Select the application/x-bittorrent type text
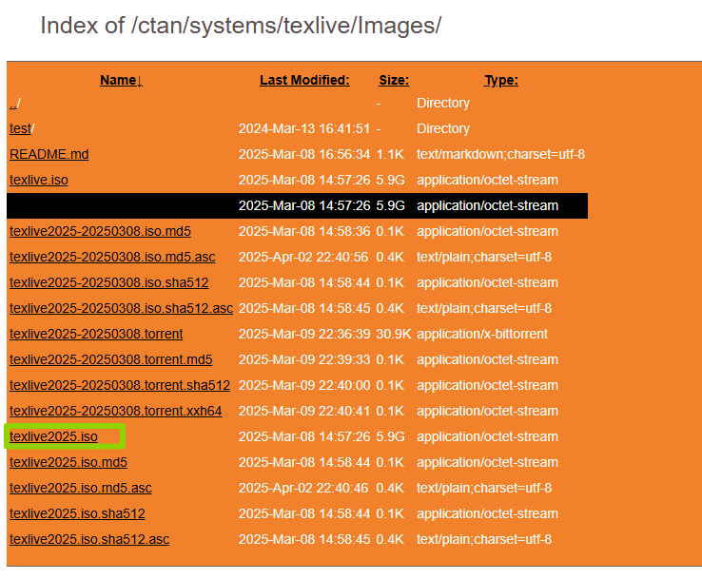702x579 pixels. (x=482, y=334)
